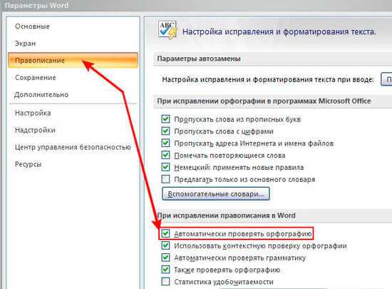The width and height of the screenshot is (392, 289).
Task: Open the Экран category
Action: pyautogui.click(x=25, y=44)
